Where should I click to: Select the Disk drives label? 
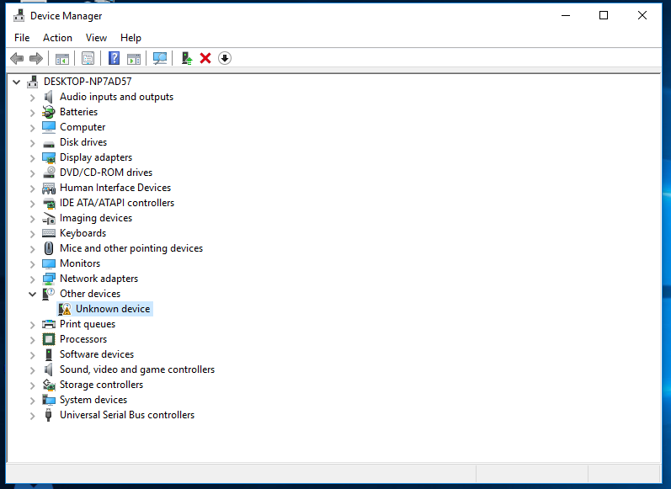83,142
